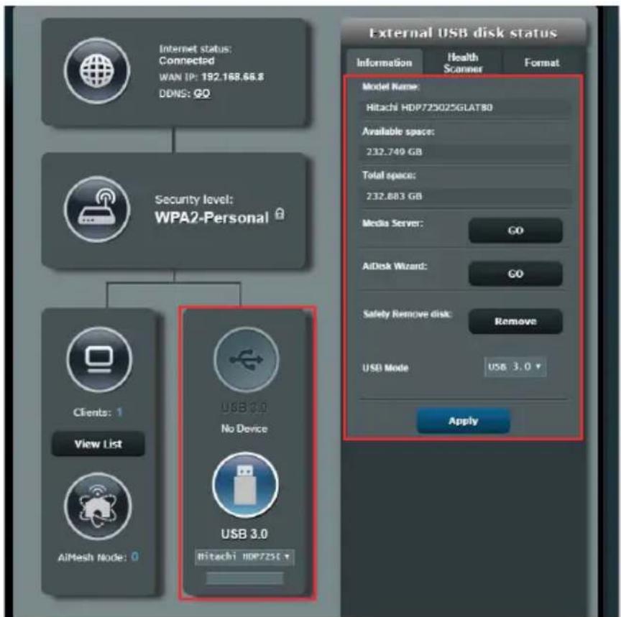This screenshot has height=617, width=621.
Task: Click the blue USB drive icon
Action: 246,485
